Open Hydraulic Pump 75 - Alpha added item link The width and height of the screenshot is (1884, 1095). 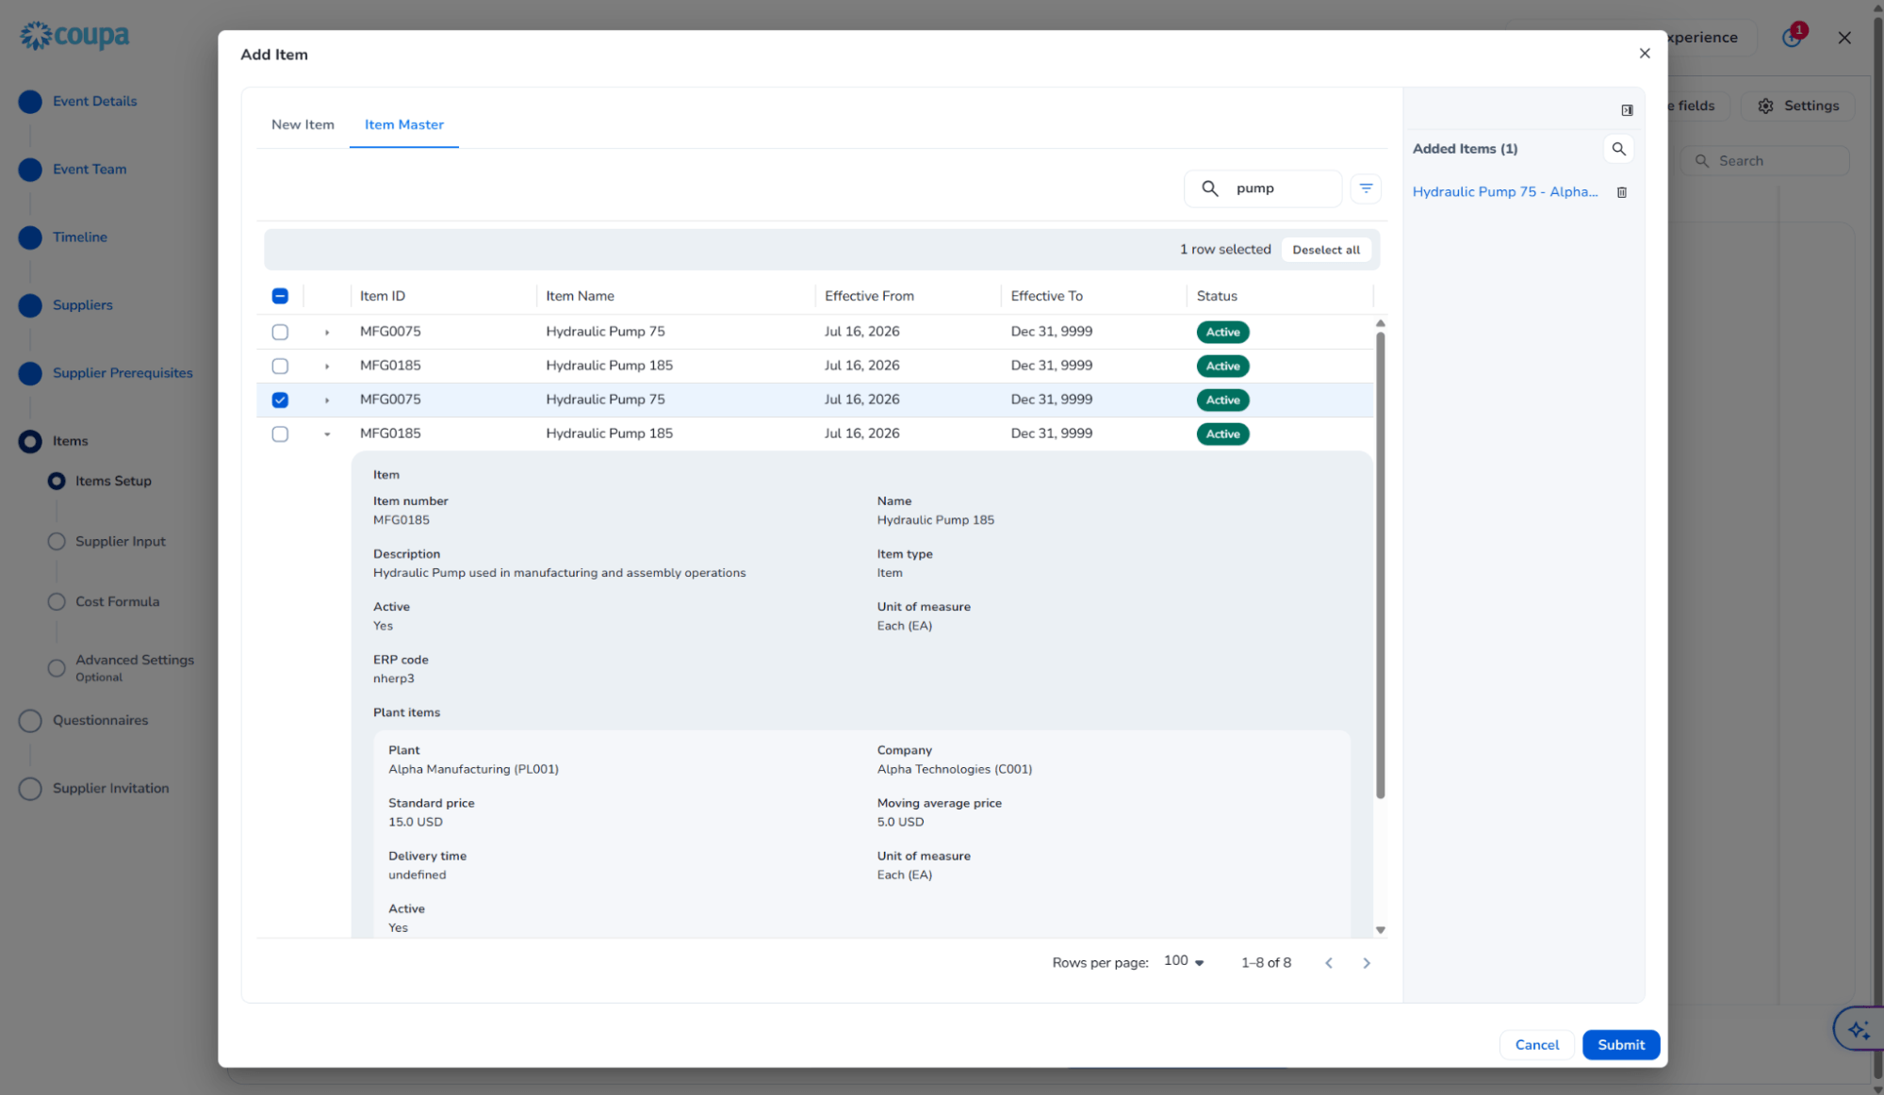tap(1505, 191)
